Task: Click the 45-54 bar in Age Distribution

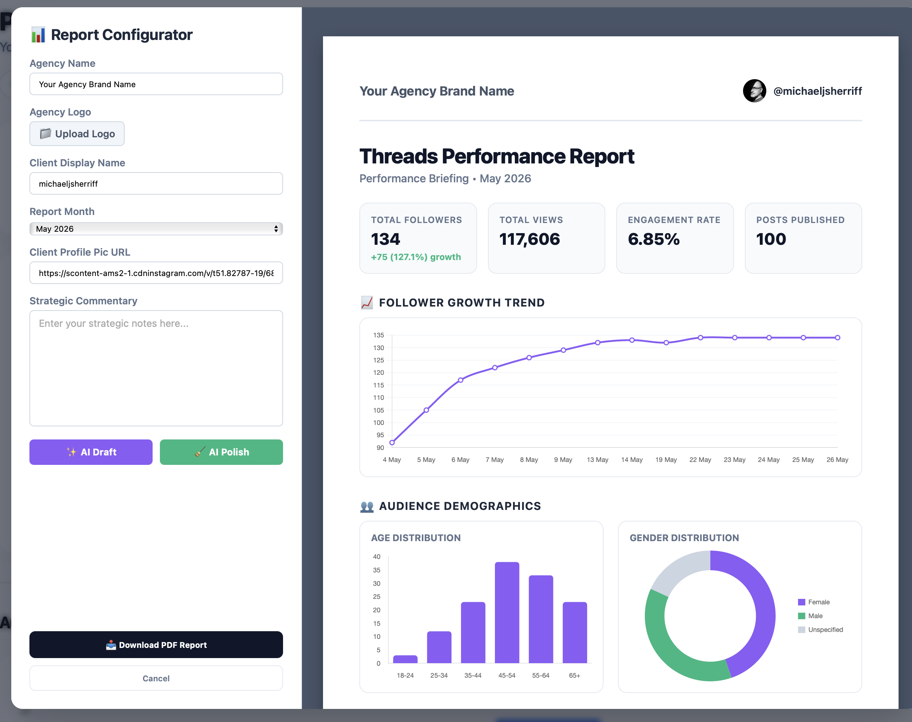Action: click(x=507, y=613)
